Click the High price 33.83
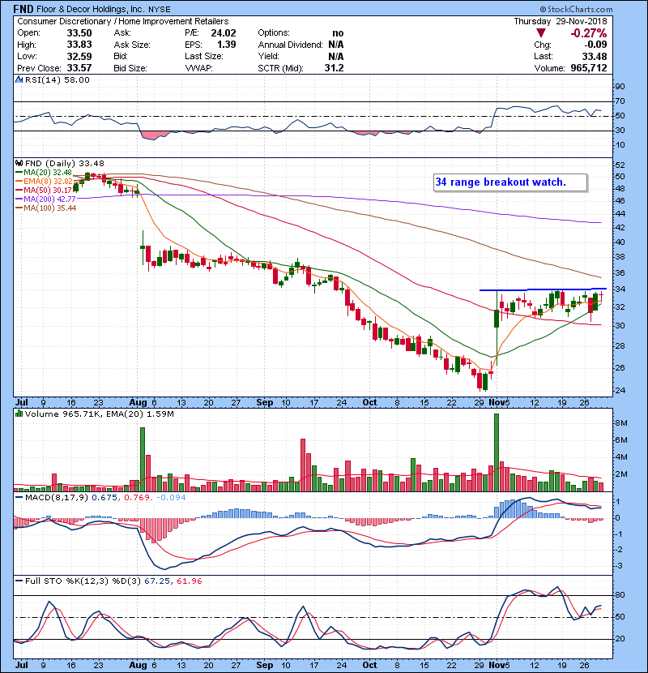The image size is (648, 673). 79,45
